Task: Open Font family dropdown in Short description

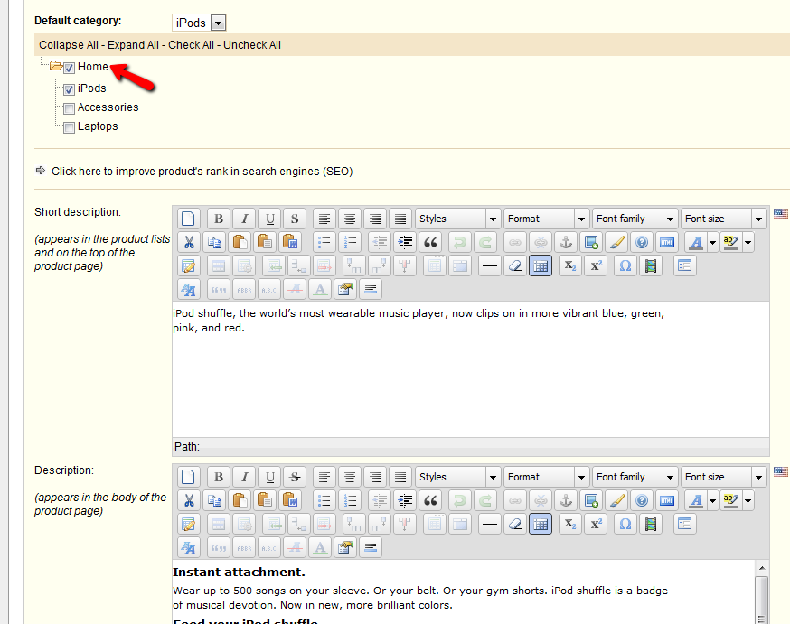Action: tap(635, 219)
